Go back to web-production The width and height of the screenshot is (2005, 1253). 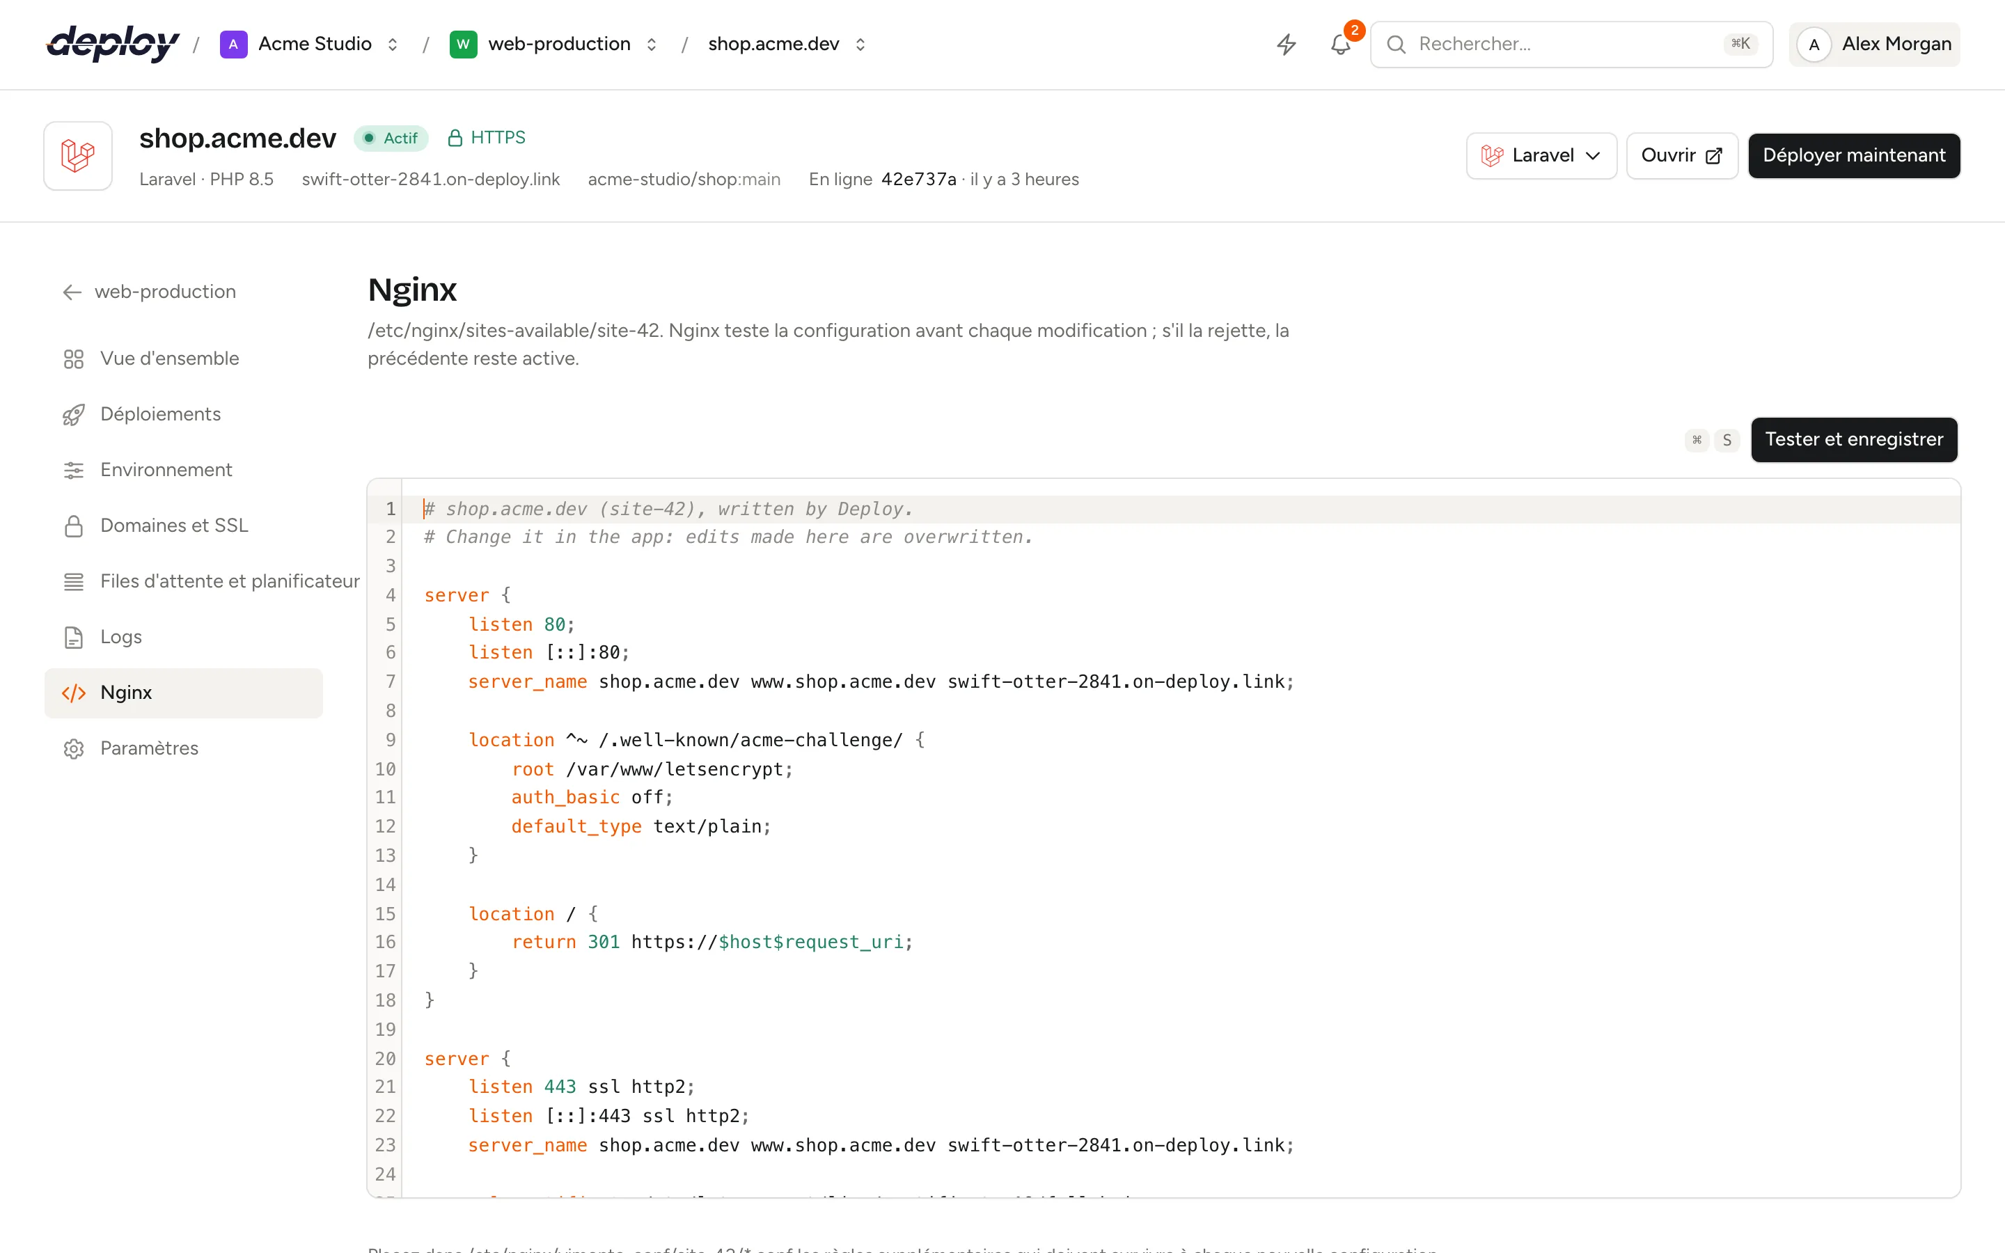[x=149, y=292]
